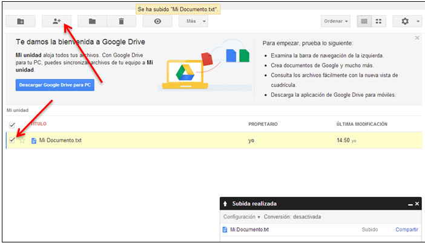Click owner 'yo' cell in file row
Viewport: 425px width, 243px height.
click(251, 140)
